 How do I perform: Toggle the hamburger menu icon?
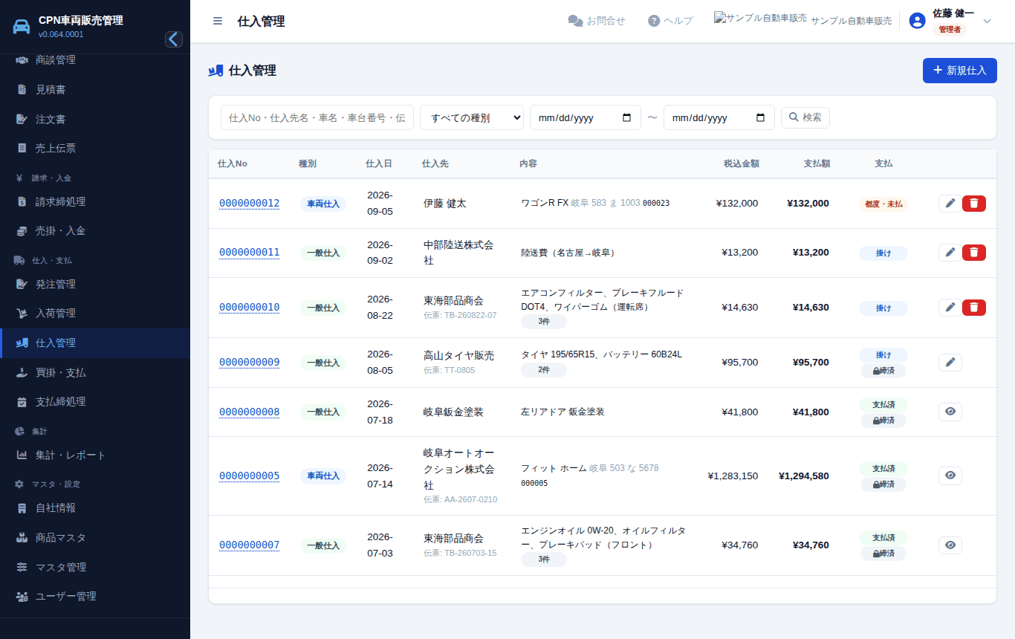[218, 21]
